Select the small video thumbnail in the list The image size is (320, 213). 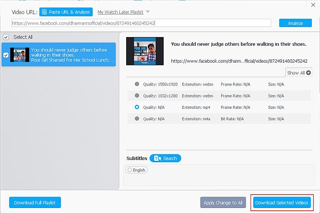click(20, 55)
